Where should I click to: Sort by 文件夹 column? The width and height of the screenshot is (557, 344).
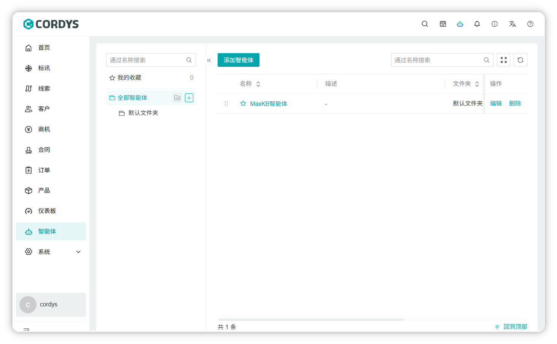(477, 84)
